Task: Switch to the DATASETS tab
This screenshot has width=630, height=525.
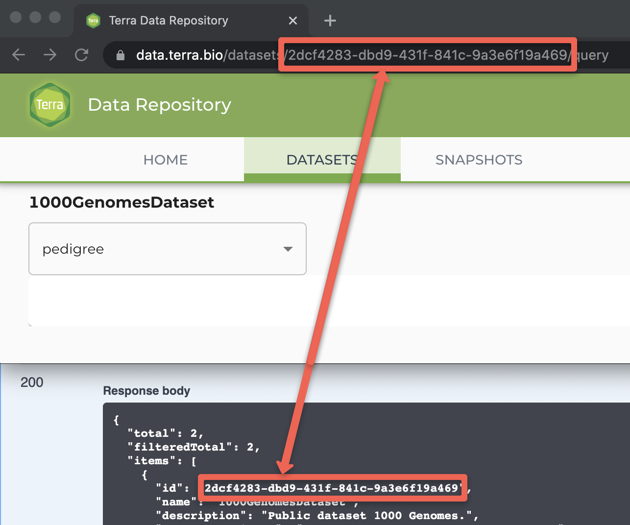Action: (x=322, y=160)
